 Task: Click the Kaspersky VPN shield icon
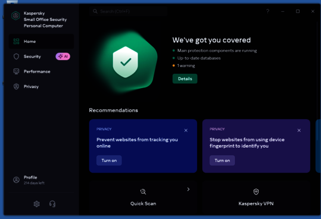click(x=256, y=192)
